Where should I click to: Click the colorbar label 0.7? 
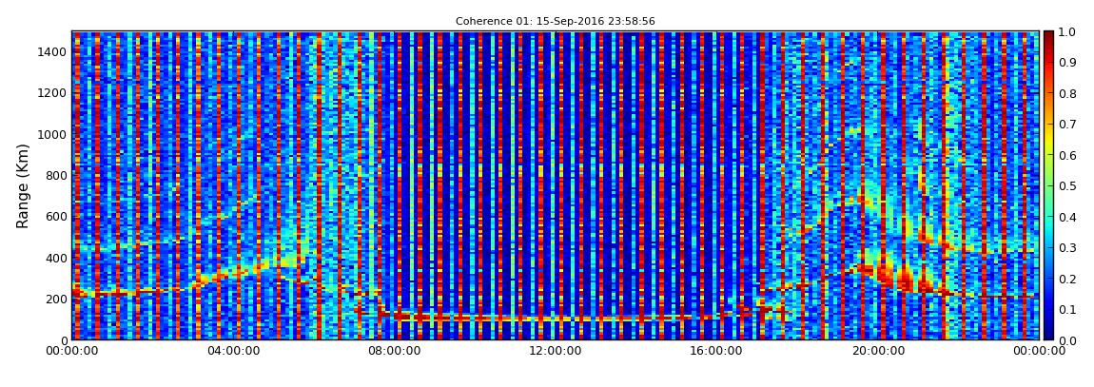click(x=1067, y=125)
